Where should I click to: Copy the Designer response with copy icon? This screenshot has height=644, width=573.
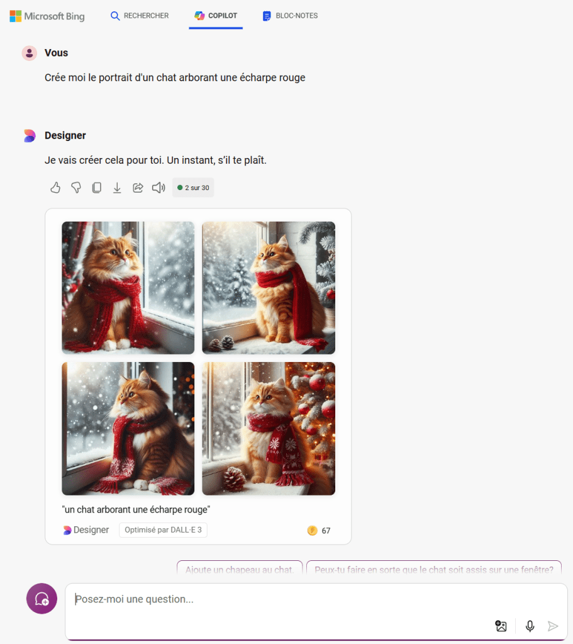coord(97,188)
